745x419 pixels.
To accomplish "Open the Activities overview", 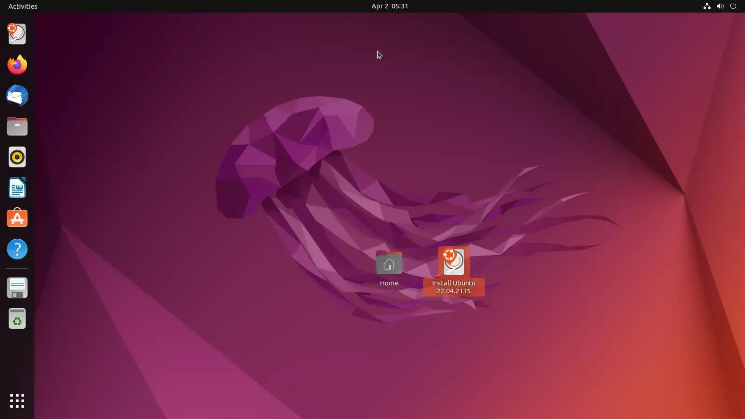I will (x=23, y=6).
